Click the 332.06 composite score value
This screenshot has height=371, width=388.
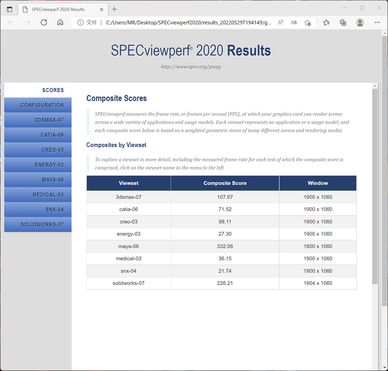click(x=225, y=246)
